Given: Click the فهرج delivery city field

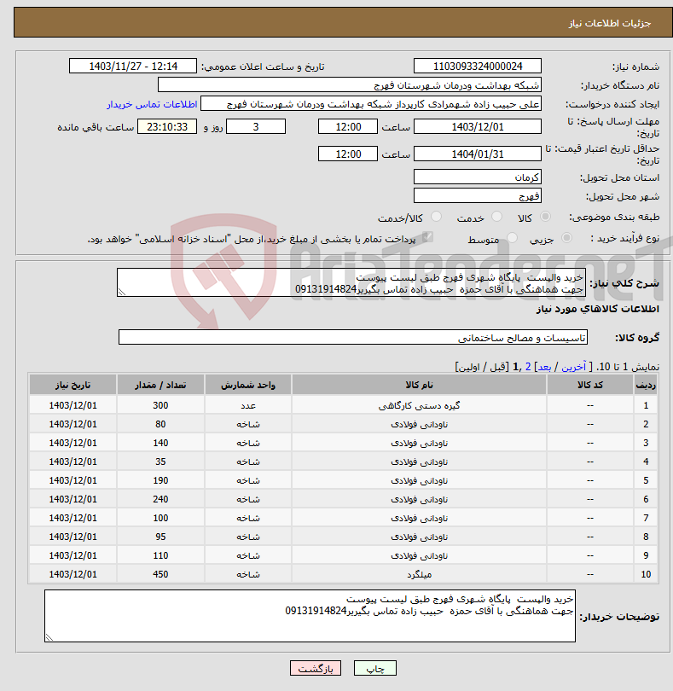Looking at the screenshot, I should (478, 195).
